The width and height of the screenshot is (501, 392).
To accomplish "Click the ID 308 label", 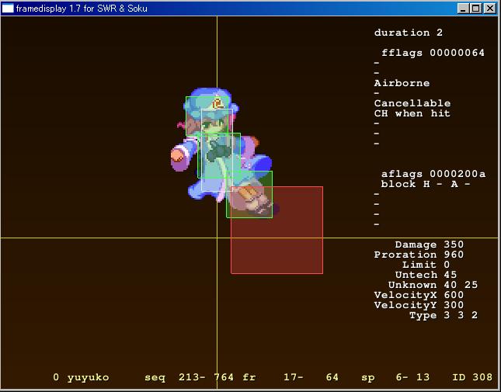I will 472,377.
